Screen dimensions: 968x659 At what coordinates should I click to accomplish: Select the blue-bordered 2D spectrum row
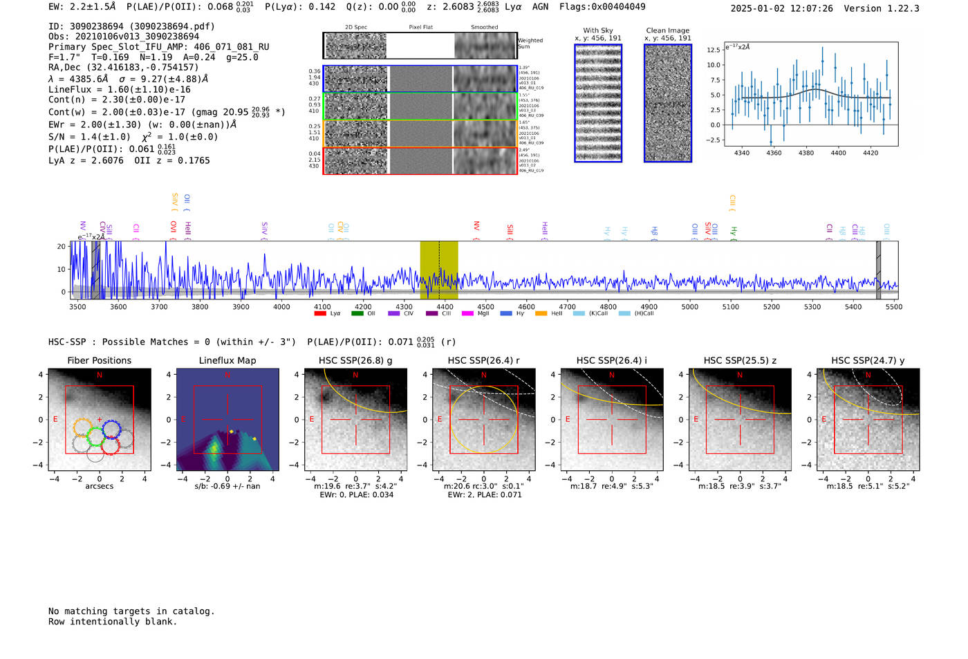point(420,79)
